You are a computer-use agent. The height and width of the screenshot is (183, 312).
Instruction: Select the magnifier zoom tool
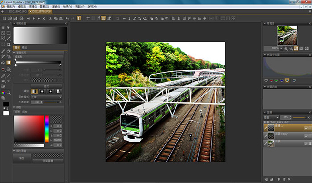(9, 93)
